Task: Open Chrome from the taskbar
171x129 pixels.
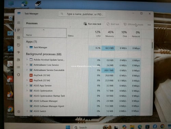Action: pyautogui.click(x=162, y=126)
